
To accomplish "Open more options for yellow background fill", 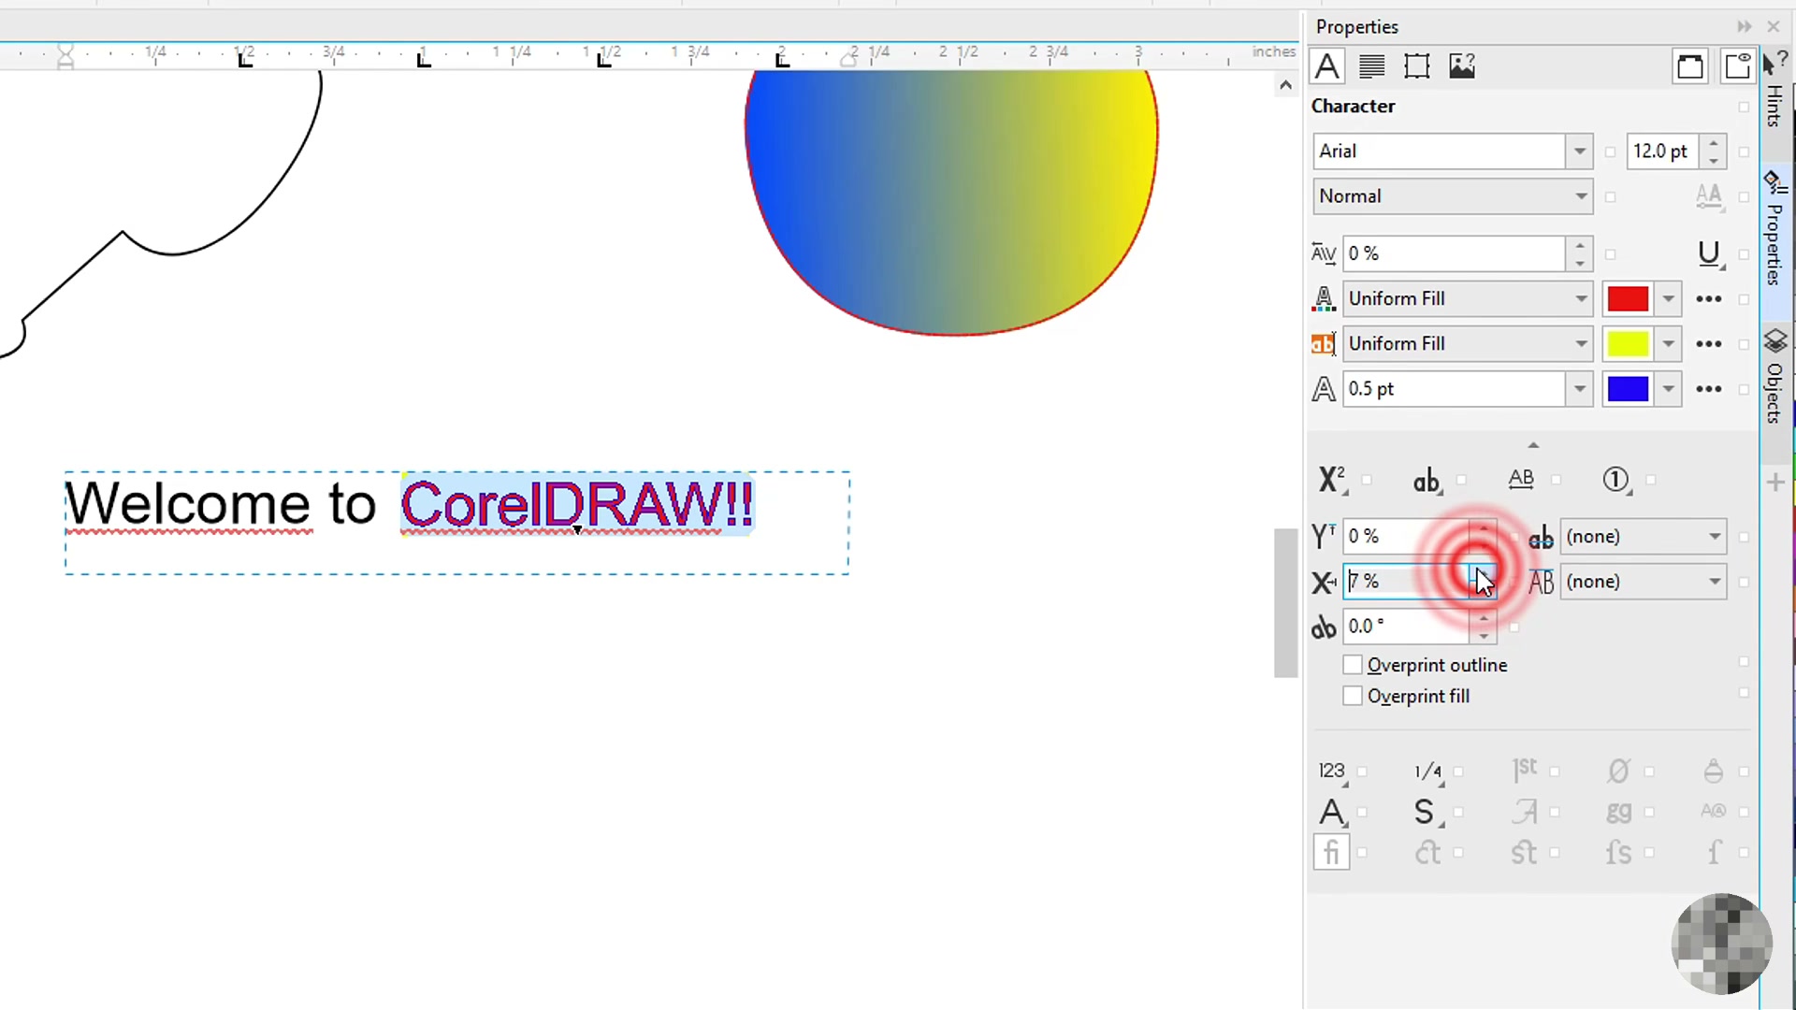I will 1709,344.
